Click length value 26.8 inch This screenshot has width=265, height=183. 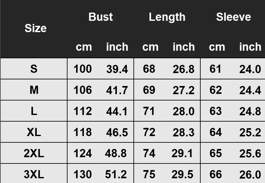(184, 69)
